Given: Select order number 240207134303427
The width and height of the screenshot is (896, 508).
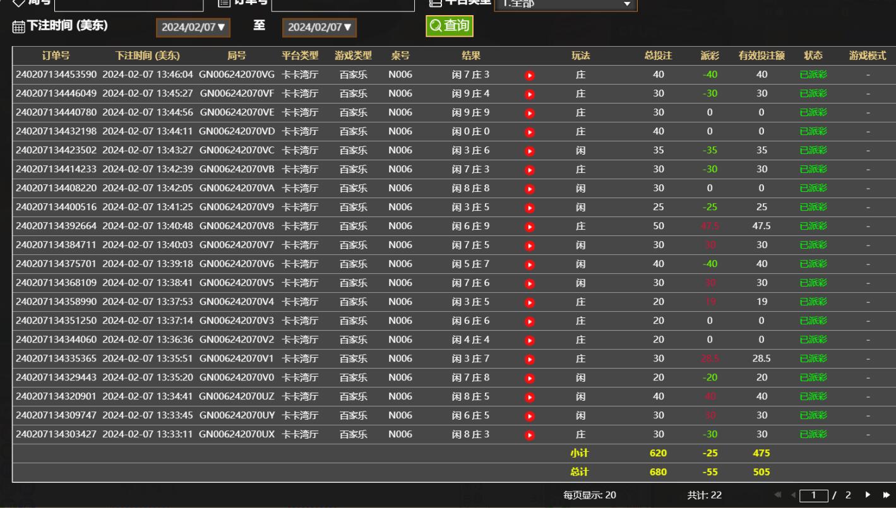Looking at the screenshot, I should click(56, 434).
